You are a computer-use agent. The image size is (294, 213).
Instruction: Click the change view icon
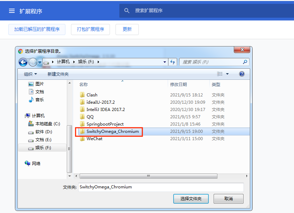[x=220, y=74]
